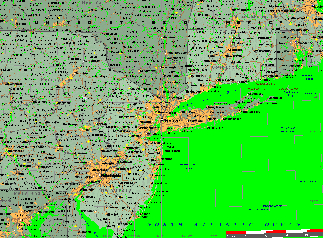Select the Block Island label in red
The image size is (323, 238).
[288, 89]
